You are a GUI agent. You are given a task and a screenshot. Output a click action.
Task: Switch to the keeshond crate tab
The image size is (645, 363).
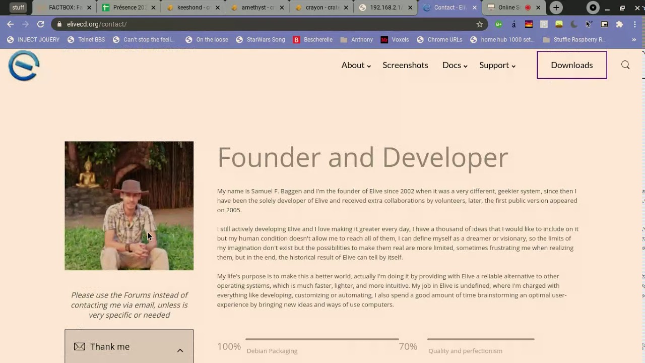[193, 8]
